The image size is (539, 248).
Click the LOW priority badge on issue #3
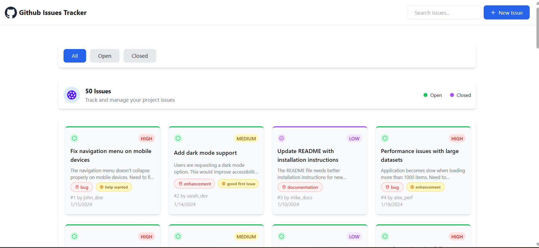[x=354, y=138]
